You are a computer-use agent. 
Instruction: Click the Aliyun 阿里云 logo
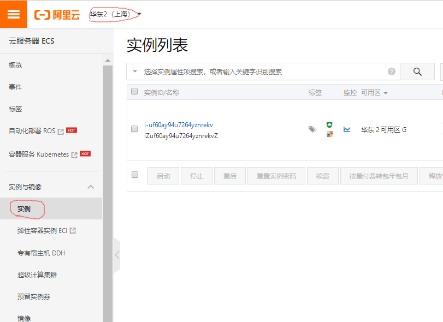(57, 15)
